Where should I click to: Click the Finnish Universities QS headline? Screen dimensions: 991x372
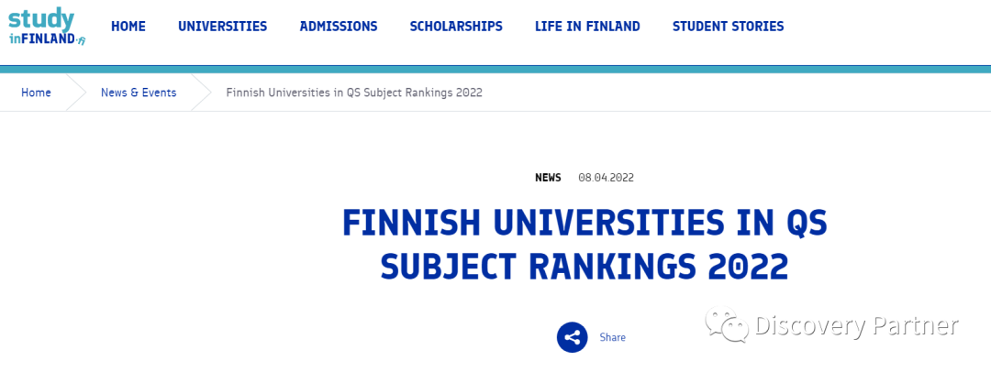tap(585, 244)
